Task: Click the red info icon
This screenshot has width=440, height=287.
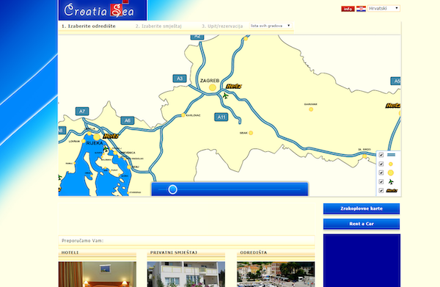Action: 348,9
